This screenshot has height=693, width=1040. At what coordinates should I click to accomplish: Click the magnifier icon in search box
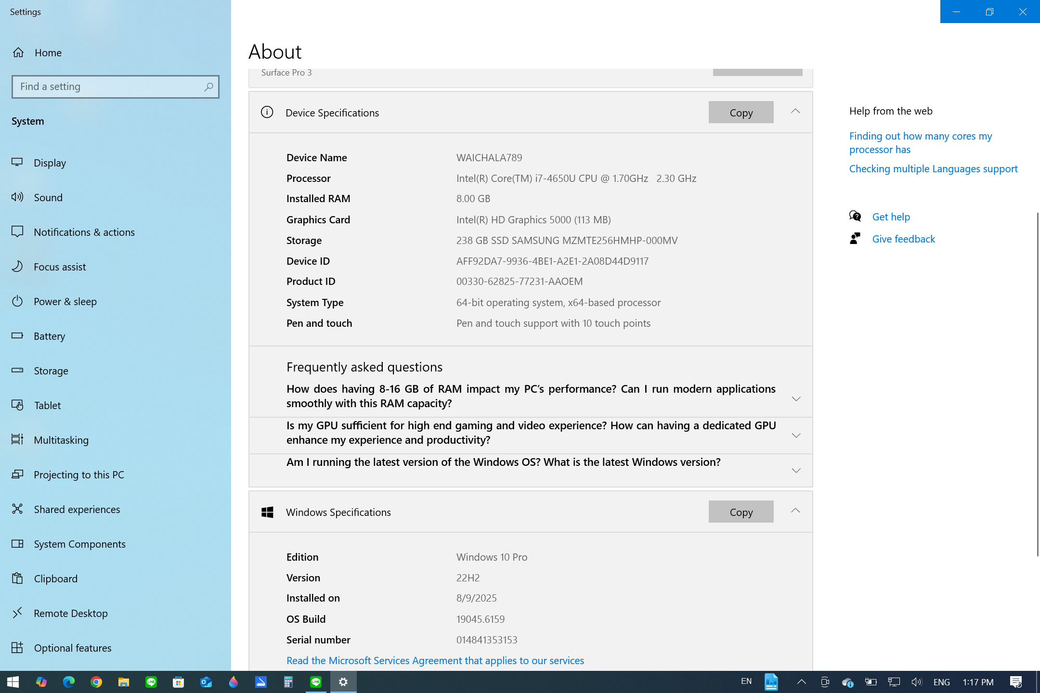pos(208,87)
